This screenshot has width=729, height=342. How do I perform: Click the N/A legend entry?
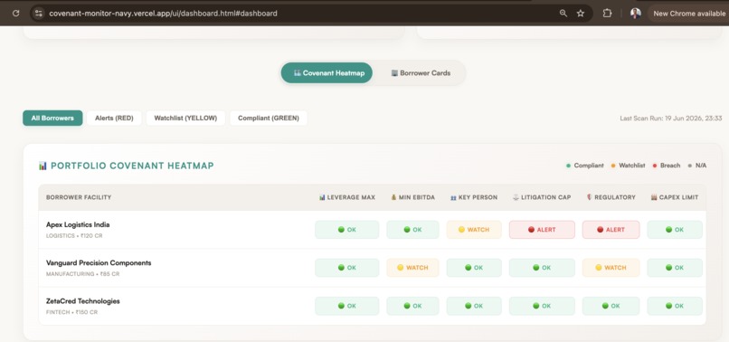point(697,166)
